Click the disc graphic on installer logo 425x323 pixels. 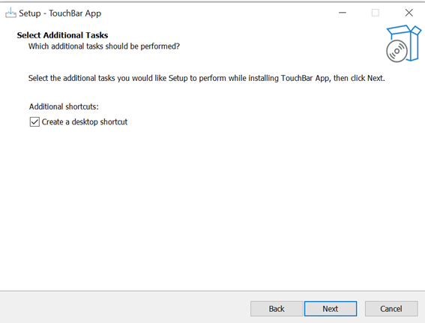click(397, 51)
